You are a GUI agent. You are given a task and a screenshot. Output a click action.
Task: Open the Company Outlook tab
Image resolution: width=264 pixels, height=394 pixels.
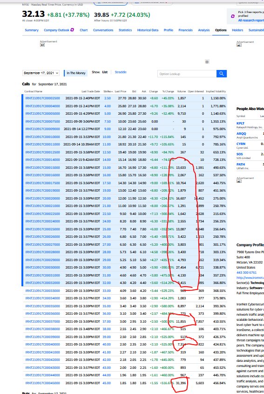tap(56, 30)
